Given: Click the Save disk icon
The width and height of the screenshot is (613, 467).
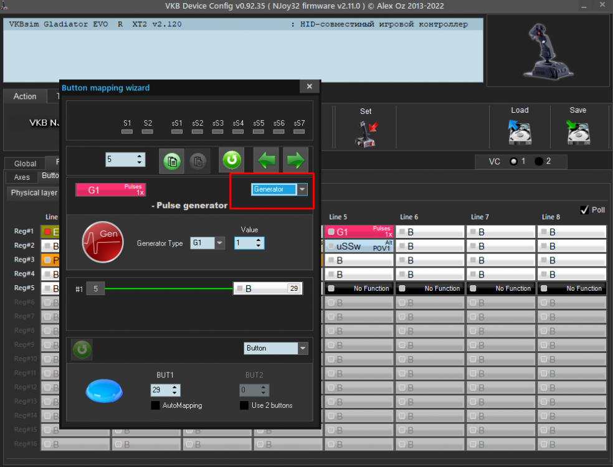Looking at the screenshot, I should (x=578, y=132).
